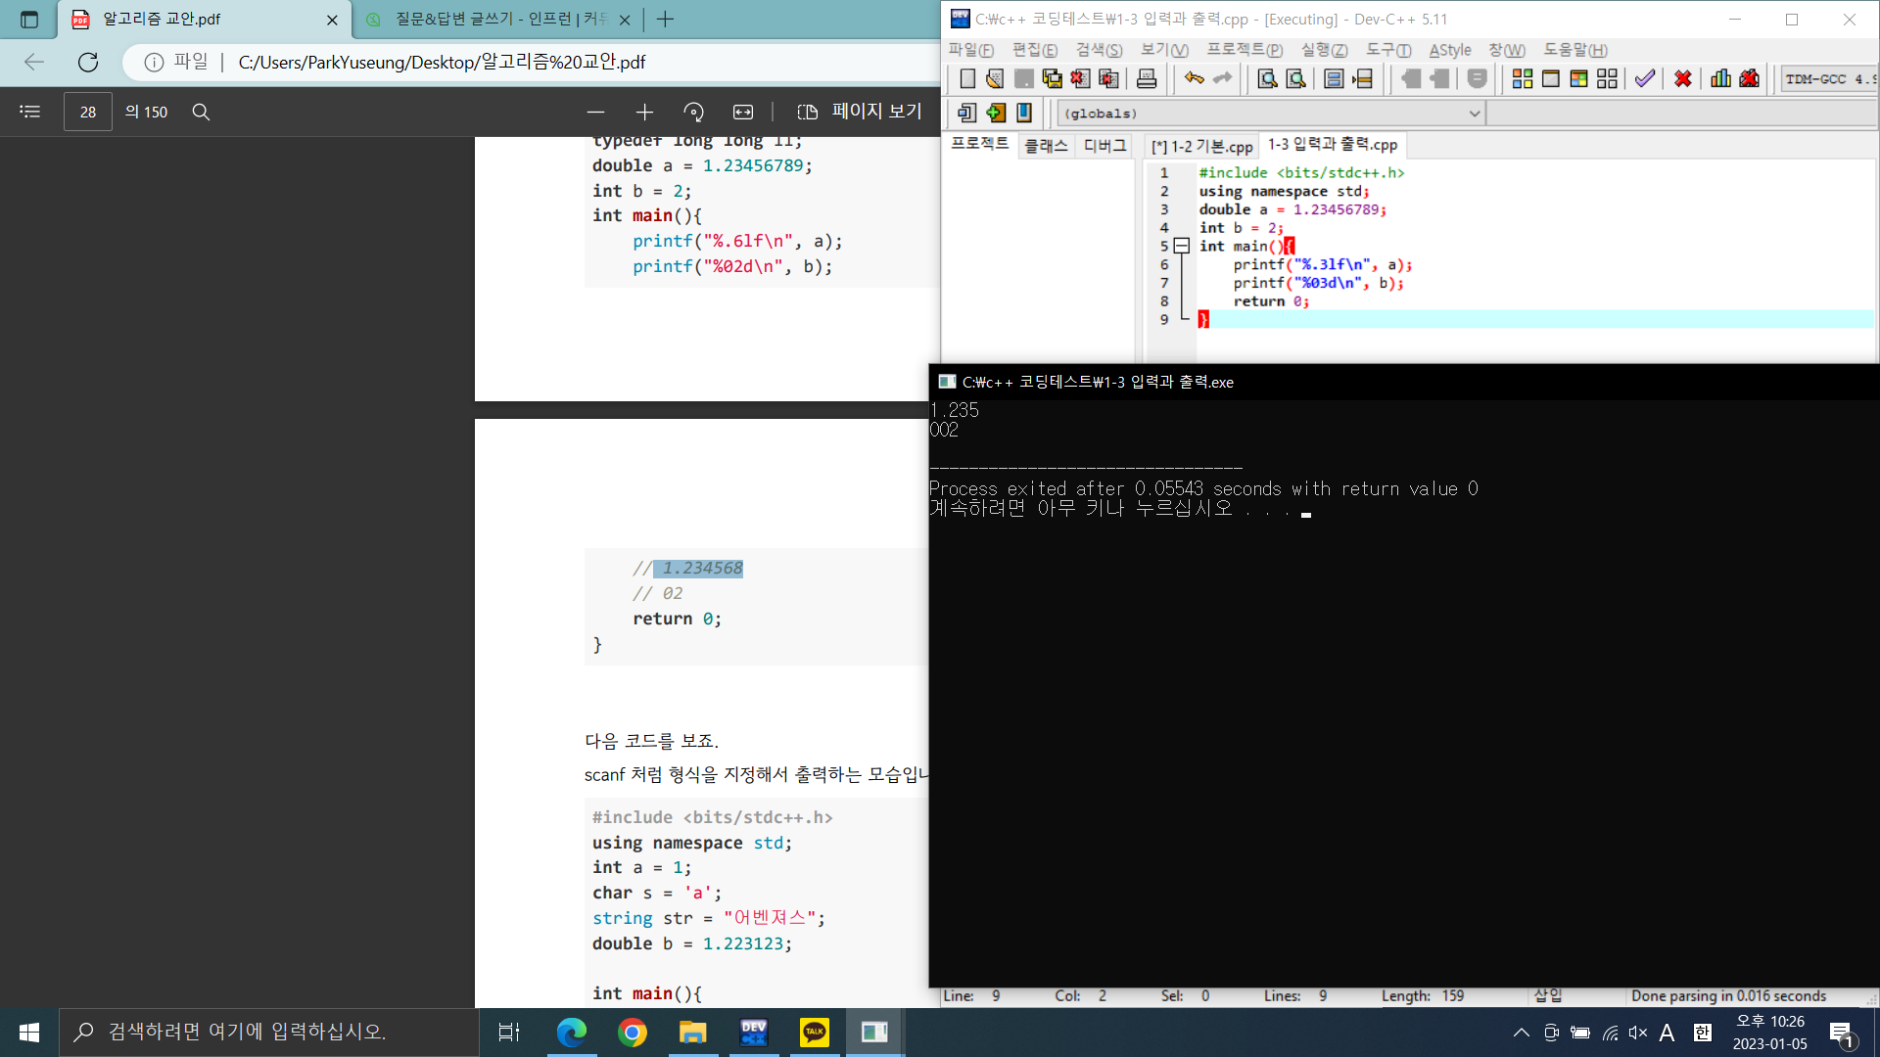Click Goto bookmark blue book icon

1024,113
